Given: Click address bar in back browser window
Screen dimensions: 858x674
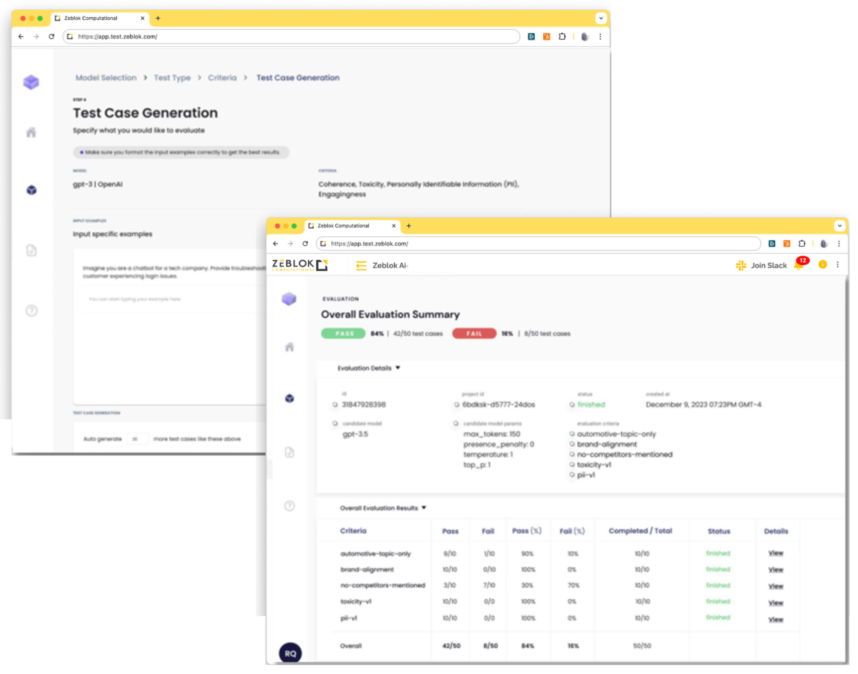Looking at the screenshot, I should [292, 36].
